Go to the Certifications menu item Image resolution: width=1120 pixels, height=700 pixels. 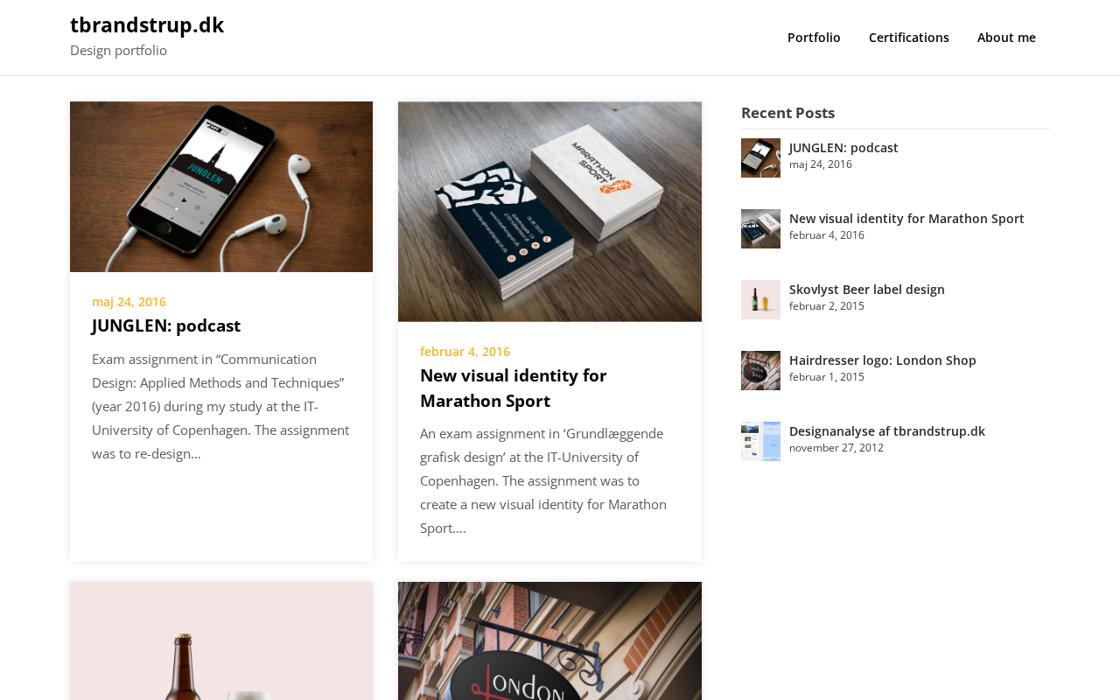(x=909, y=38)
